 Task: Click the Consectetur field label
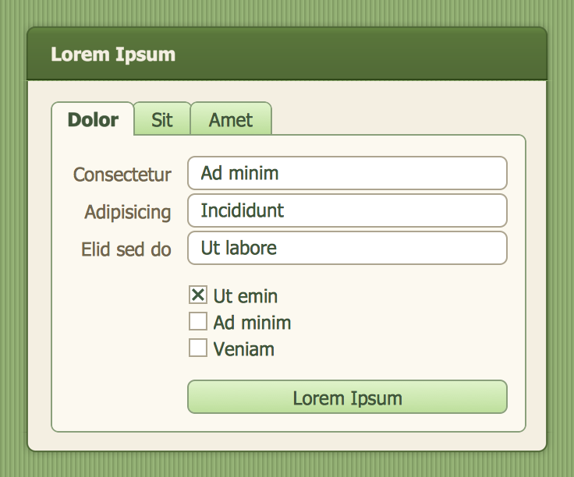pyautogui.click(x=122, y=175)
